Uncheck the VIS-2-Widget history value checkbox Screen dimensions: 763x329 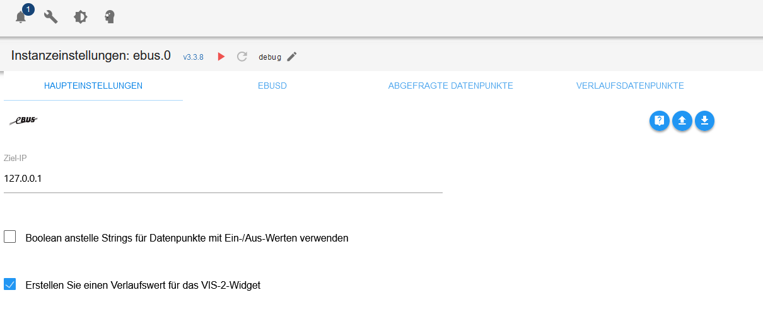click(9, 284)
